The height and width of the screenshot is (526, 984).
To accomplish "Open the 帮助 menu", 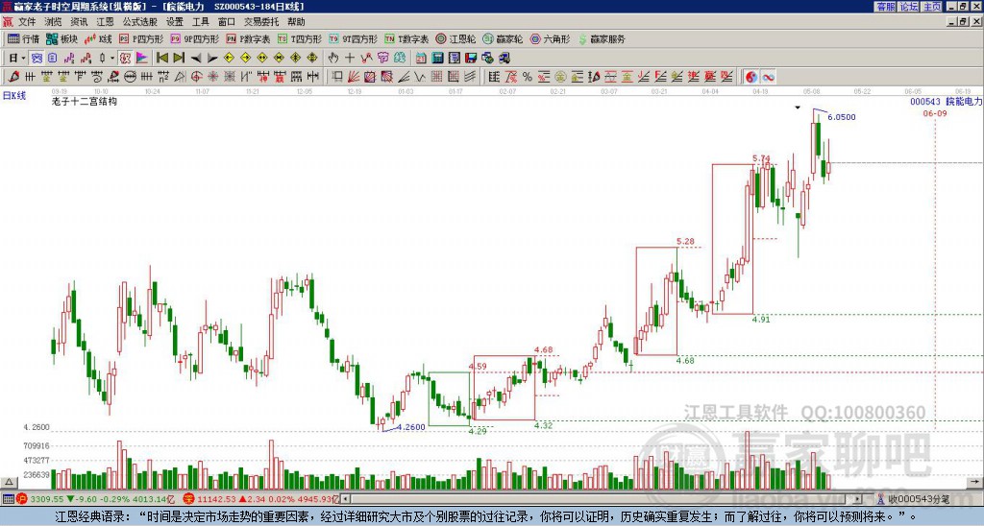I will tap(296, 22).
